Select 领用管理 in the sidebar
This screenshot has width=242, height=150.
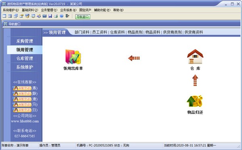point(25,50)
